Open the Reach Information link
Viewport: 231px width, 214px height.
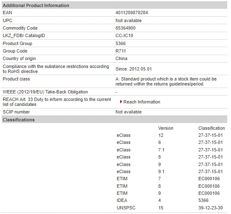tap(142, 102)
